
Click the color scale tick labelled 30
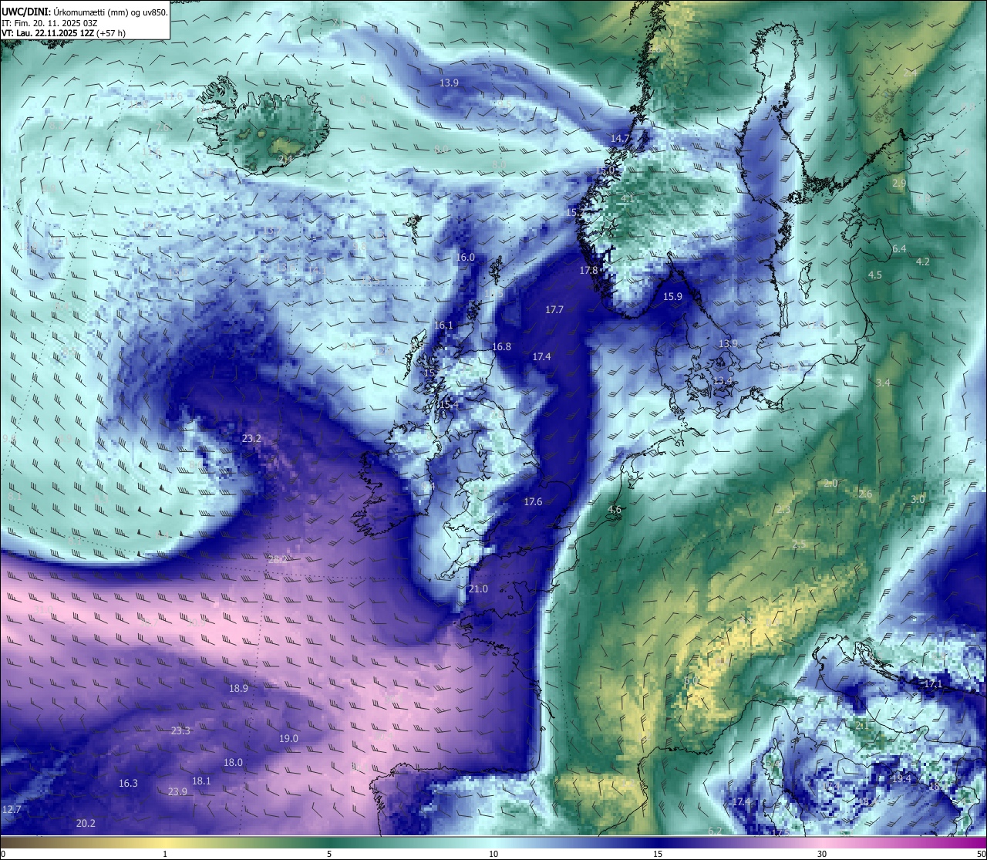(x=822, y=854)
